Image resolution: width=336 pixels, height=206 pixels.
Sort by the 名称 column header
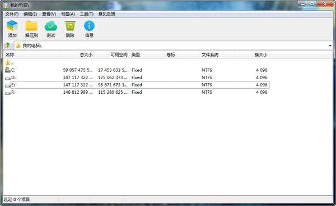pos(32,55)
